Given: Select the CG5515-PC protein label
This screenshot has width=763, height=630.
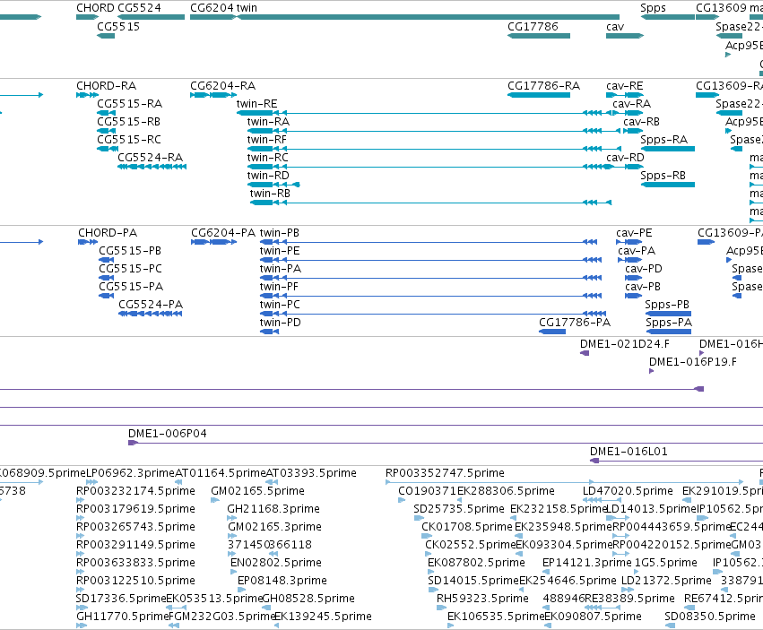Looking at the screenshot, I should point(130,269).
